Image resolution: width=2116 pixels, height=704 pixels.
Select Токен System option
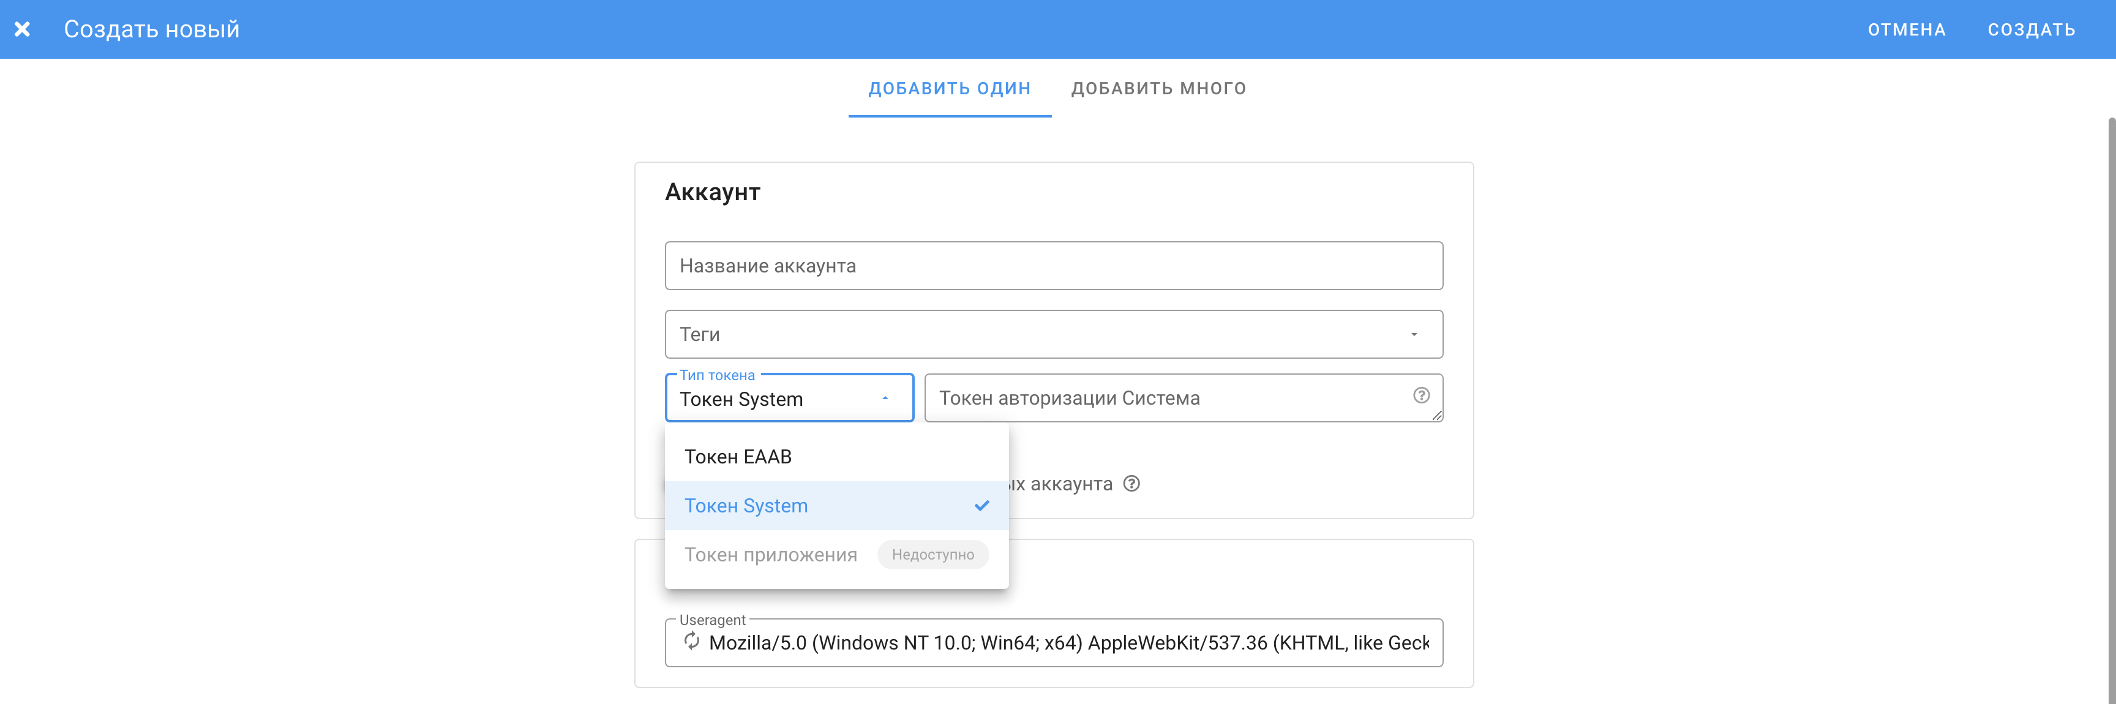(x=836, y=506)
